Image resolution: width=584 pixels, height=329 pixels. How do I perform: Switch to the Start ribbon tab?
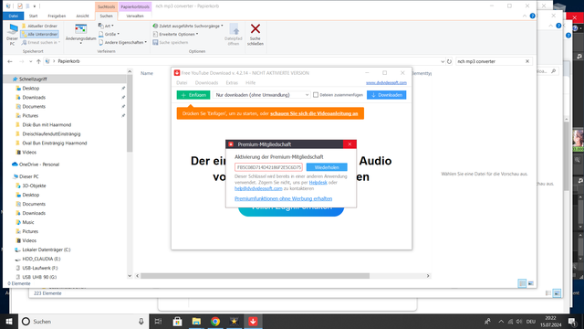(x=33, y=16)
